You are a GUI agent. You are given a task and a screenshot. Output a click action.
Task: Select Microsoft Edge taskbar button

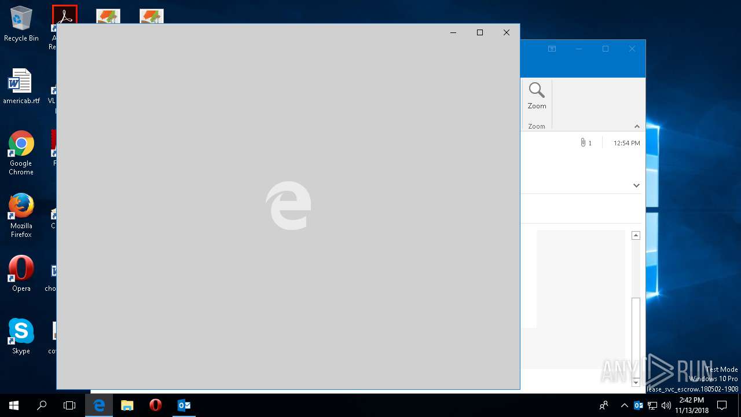99,405
